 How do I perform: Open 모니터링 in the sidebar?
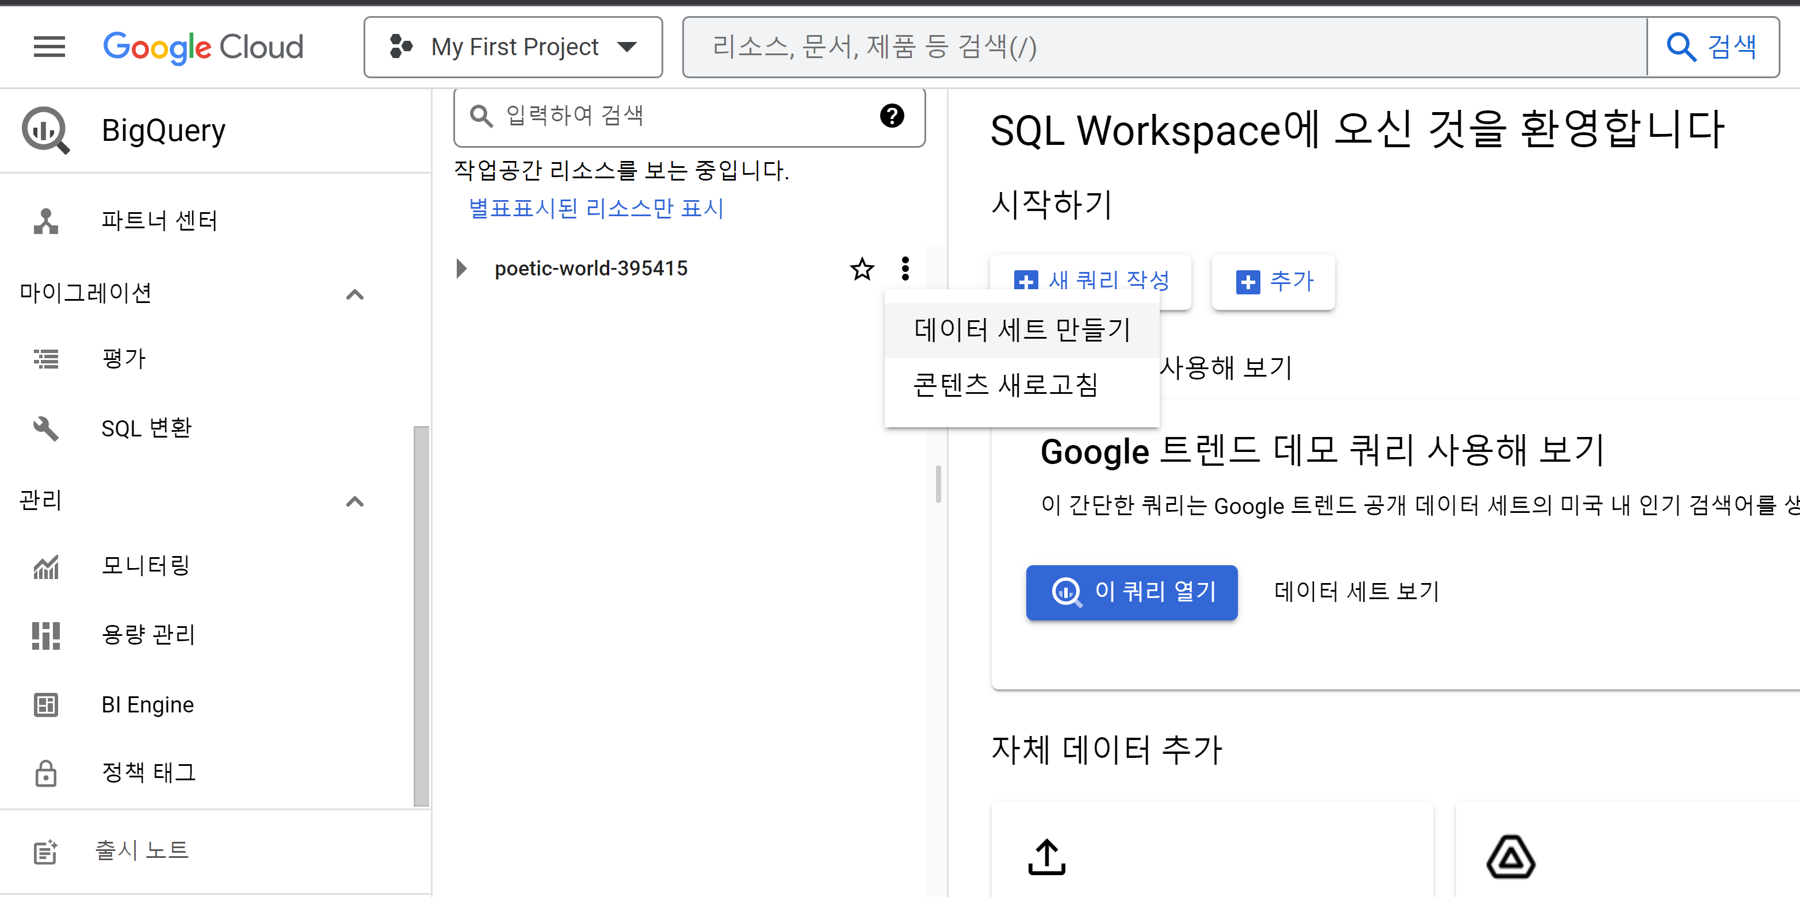(146, 565)
